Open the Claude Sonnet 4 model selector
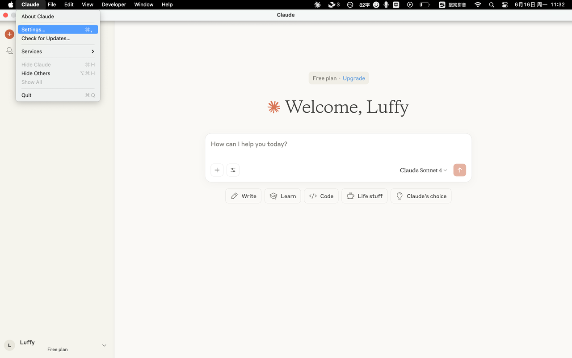This screenshot has width=572, height=358. click(423, 170)
